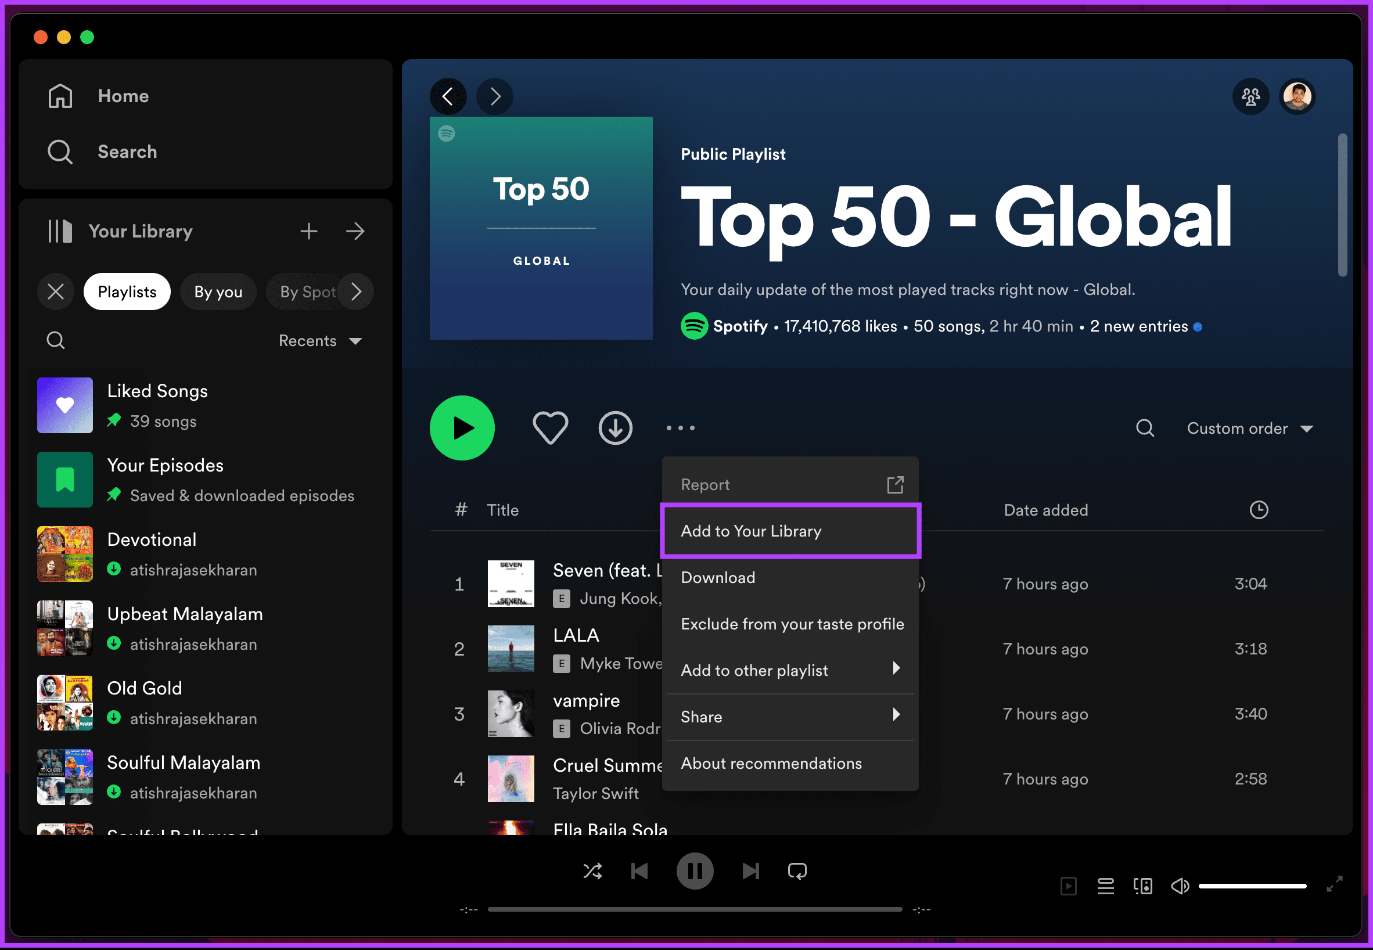
Task: Mute audio with the speaker icon
Action: pos(1180,886)
